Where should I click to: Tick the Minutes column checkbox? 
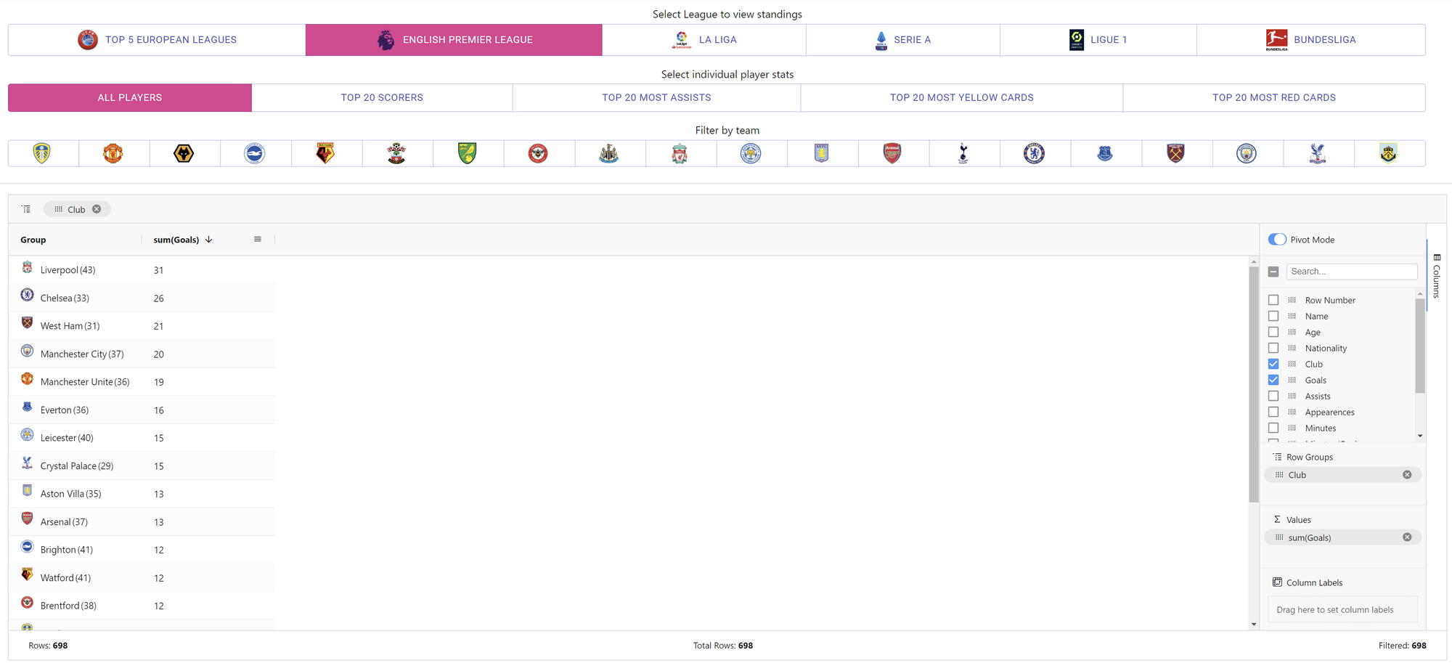pyautogui.click(x=1273, y=428)
